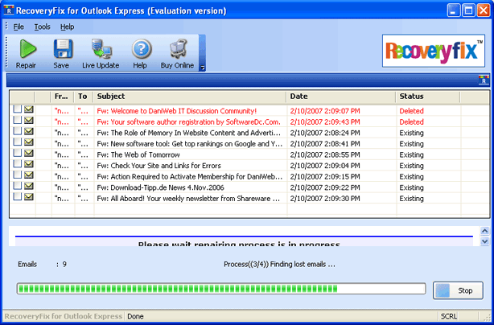494x325 pixels.
Task: Click envelope icon for Check Your Site email
Action: pyautogui.click(x=29, y=164)
